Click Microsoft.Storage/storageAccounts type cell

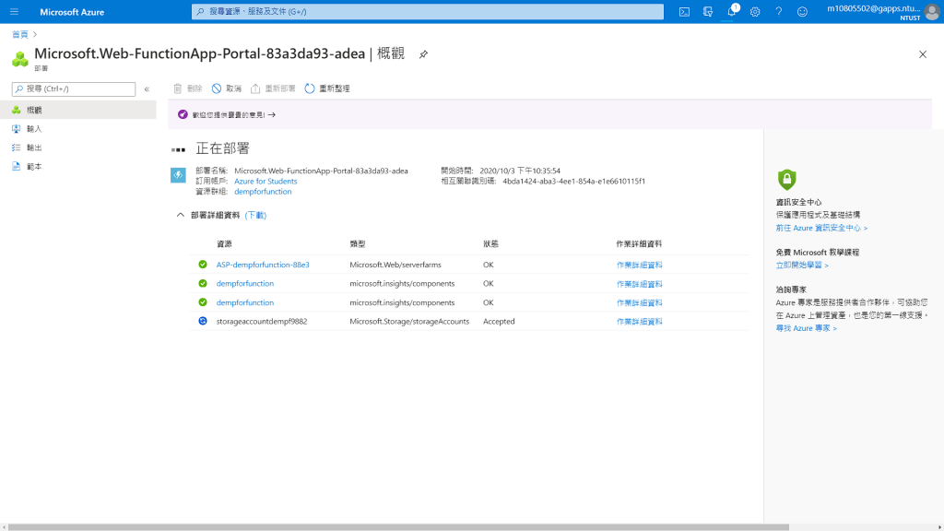tap(409, 322)
